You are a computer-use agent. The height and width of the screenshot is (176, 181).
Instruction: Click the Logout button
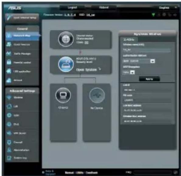(x=72, y=8)
